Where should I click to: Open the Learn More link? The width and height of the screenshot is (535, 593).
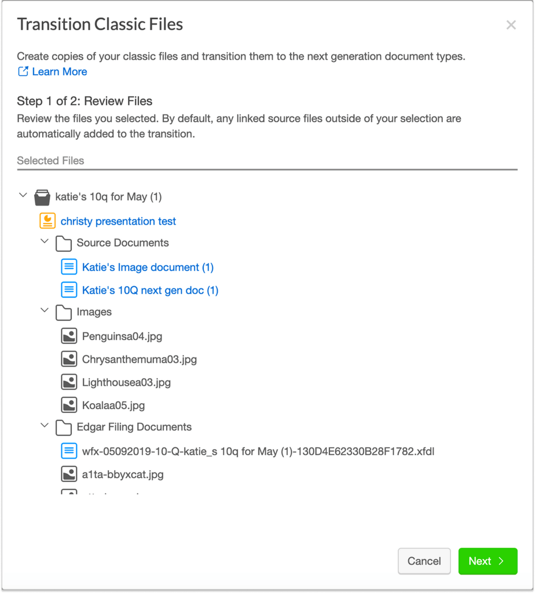pyautogui.click(x=59, y=72)
